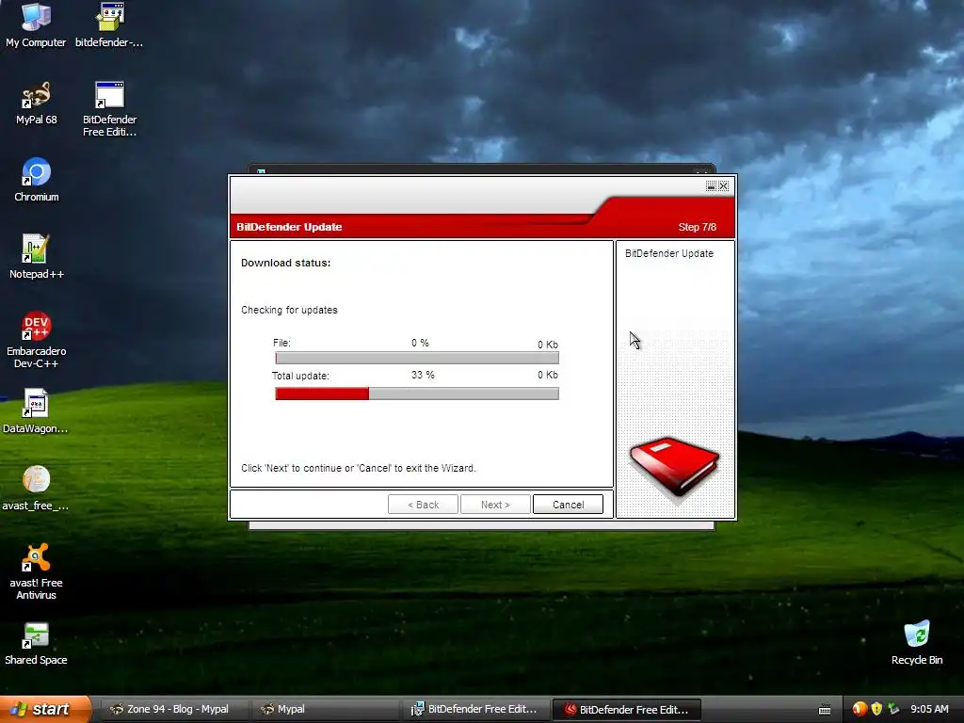Close the BitDefender Update wizard window
This screenshot has width=964, height=723.
(724, 185)
